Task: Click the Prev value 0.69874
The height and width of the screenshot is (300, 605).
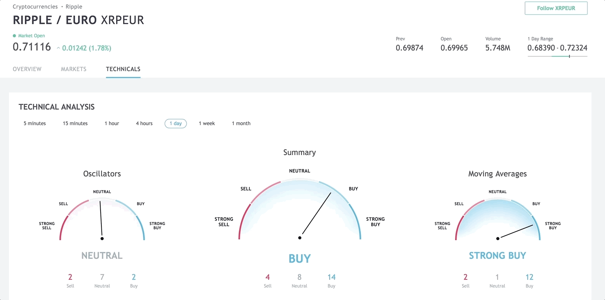Action: pos(409,48)
